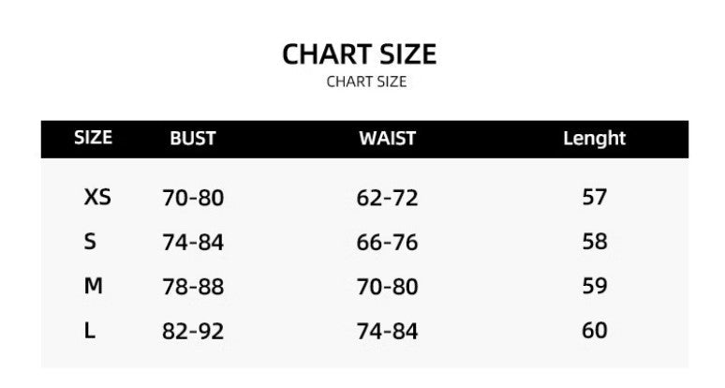Select the BUST column header
The image size is (725, 388).
(193, 139)
